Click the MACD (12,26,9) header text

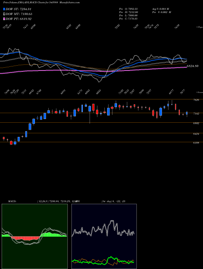43,201
